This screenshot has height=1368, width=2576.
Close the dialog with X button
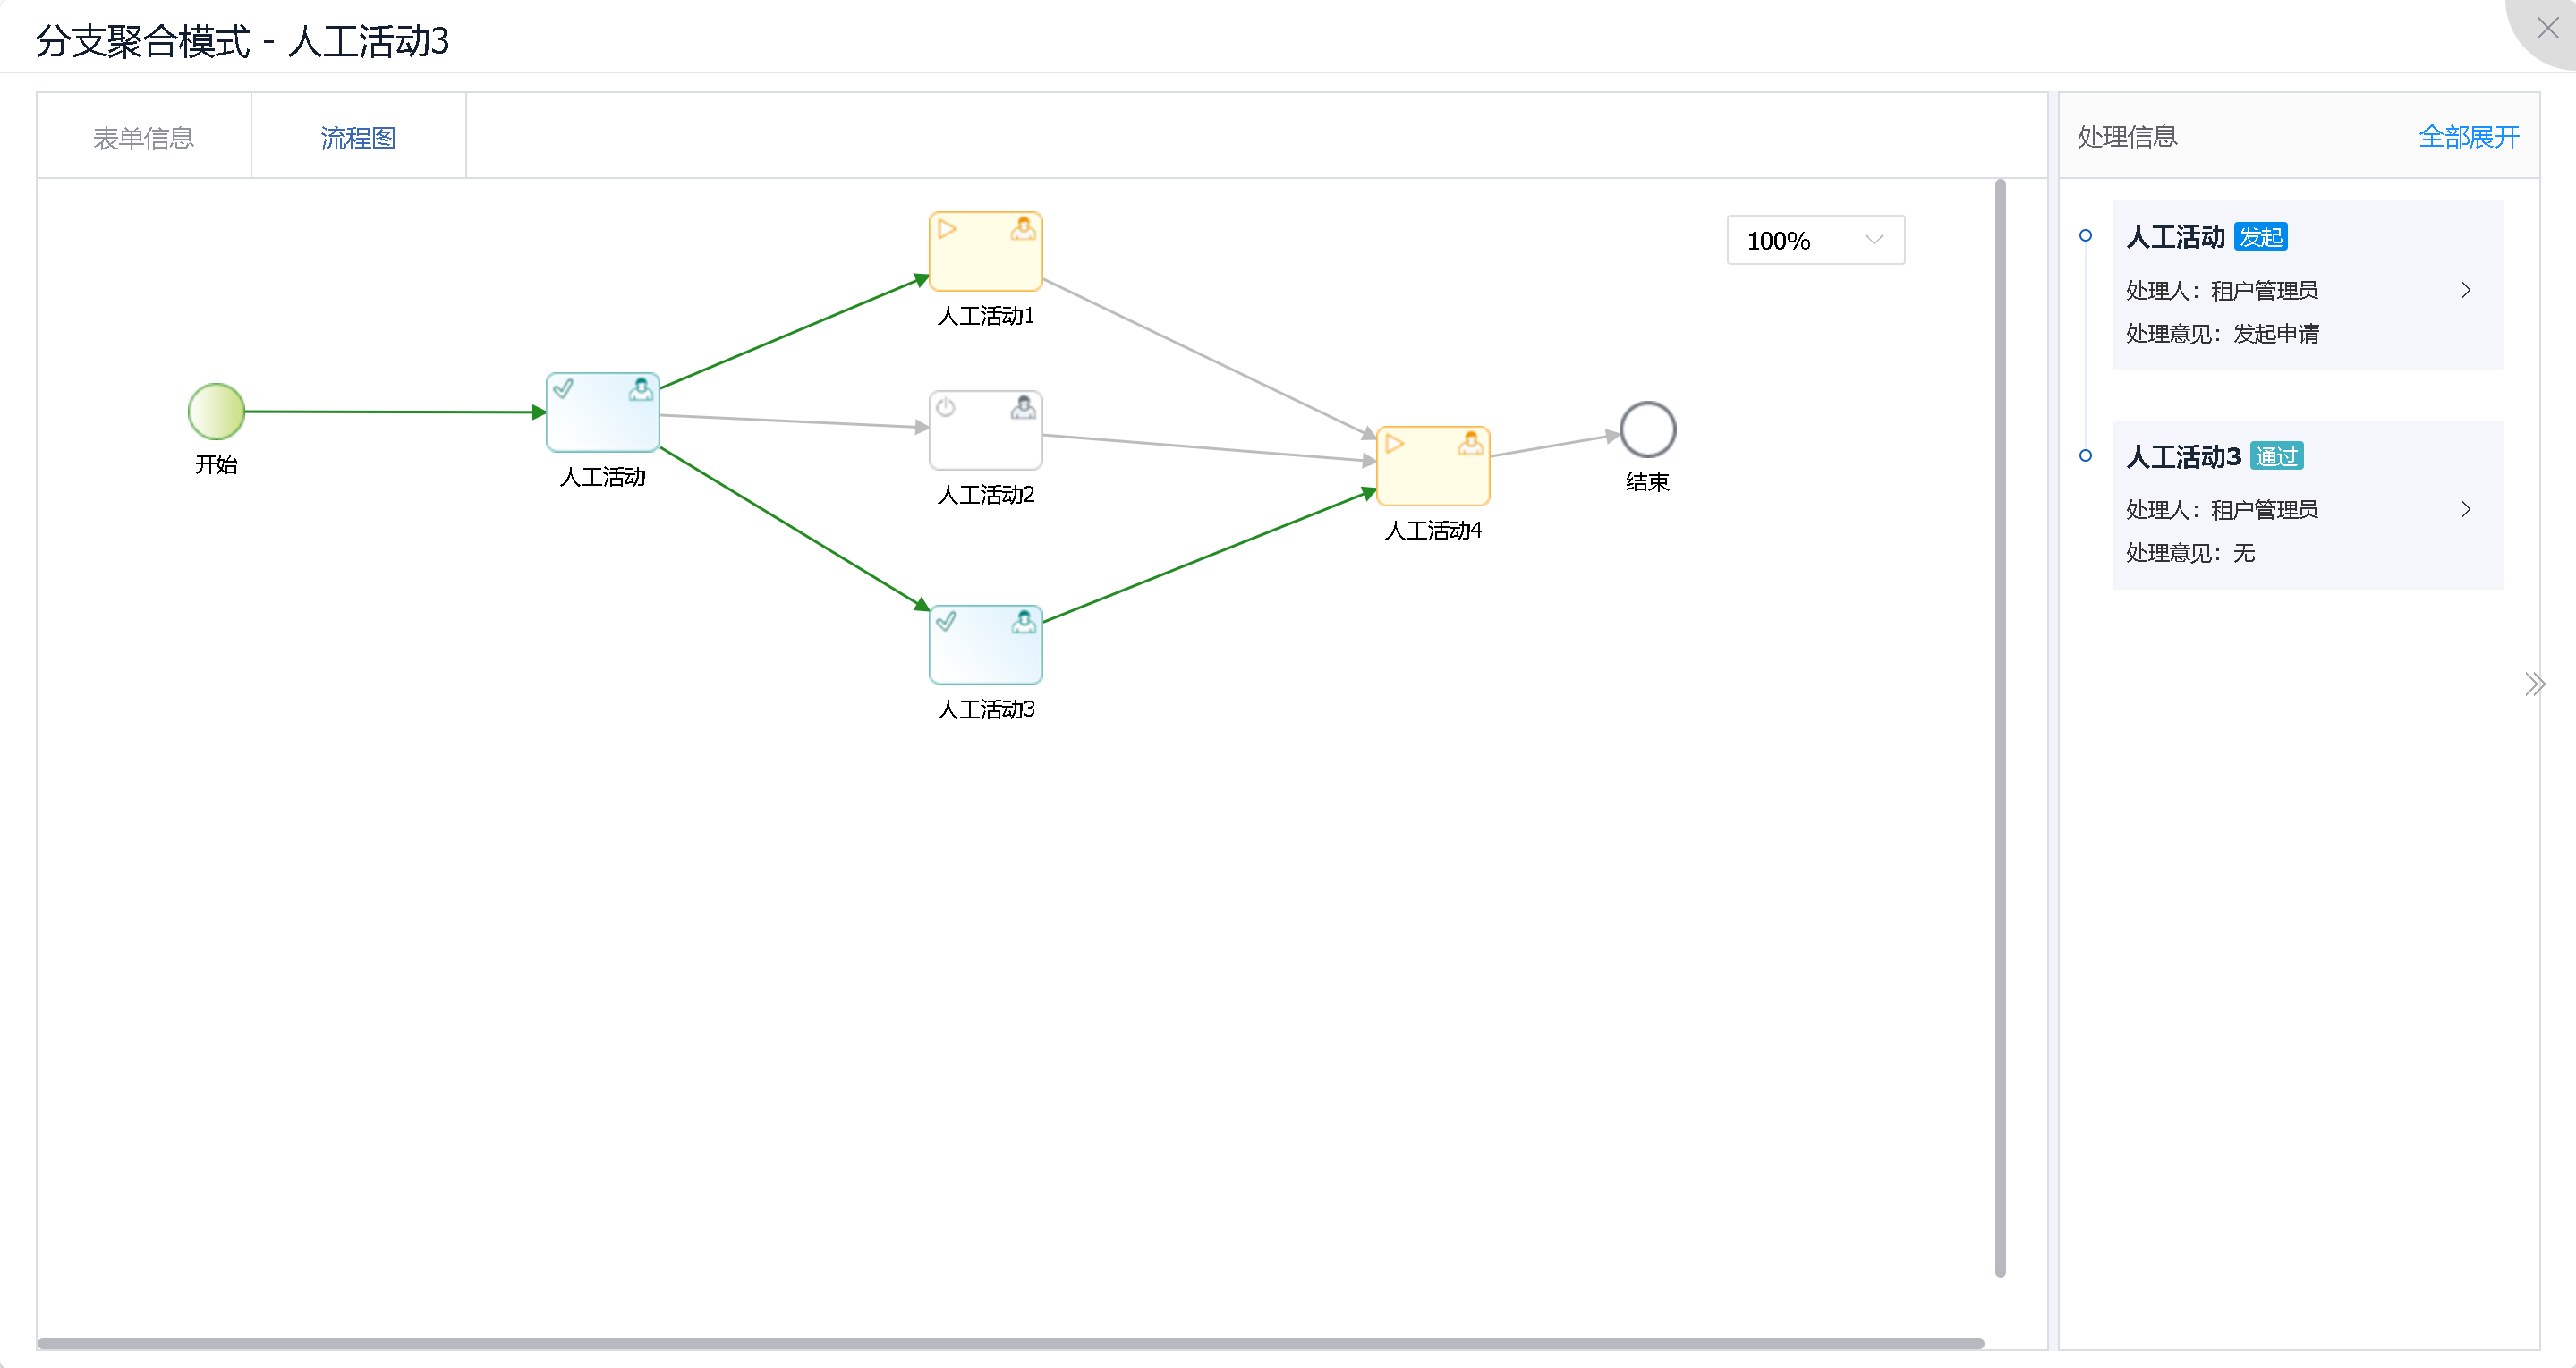[x=2547, y=28]
